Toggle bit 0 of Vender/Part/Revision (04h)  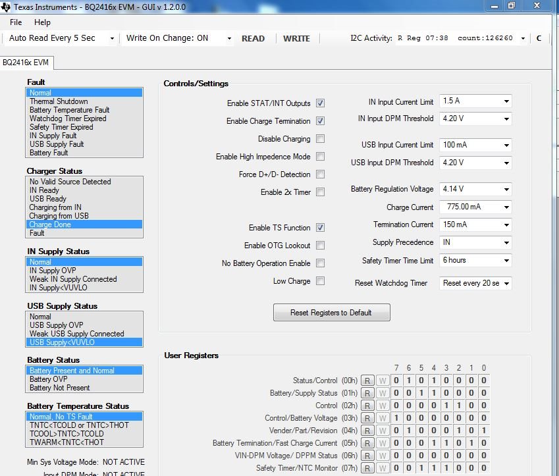coord(484,431)
